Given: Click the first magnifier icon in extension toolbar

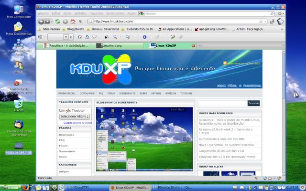Looking at the screenshot, I should coord(115,37).
